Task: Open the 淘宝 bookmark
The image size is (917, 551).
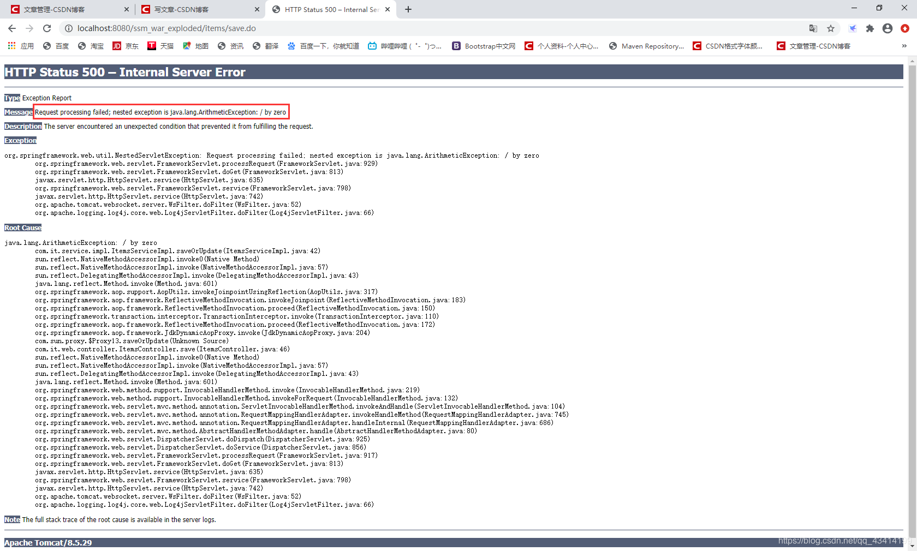Action: (91, 46)
